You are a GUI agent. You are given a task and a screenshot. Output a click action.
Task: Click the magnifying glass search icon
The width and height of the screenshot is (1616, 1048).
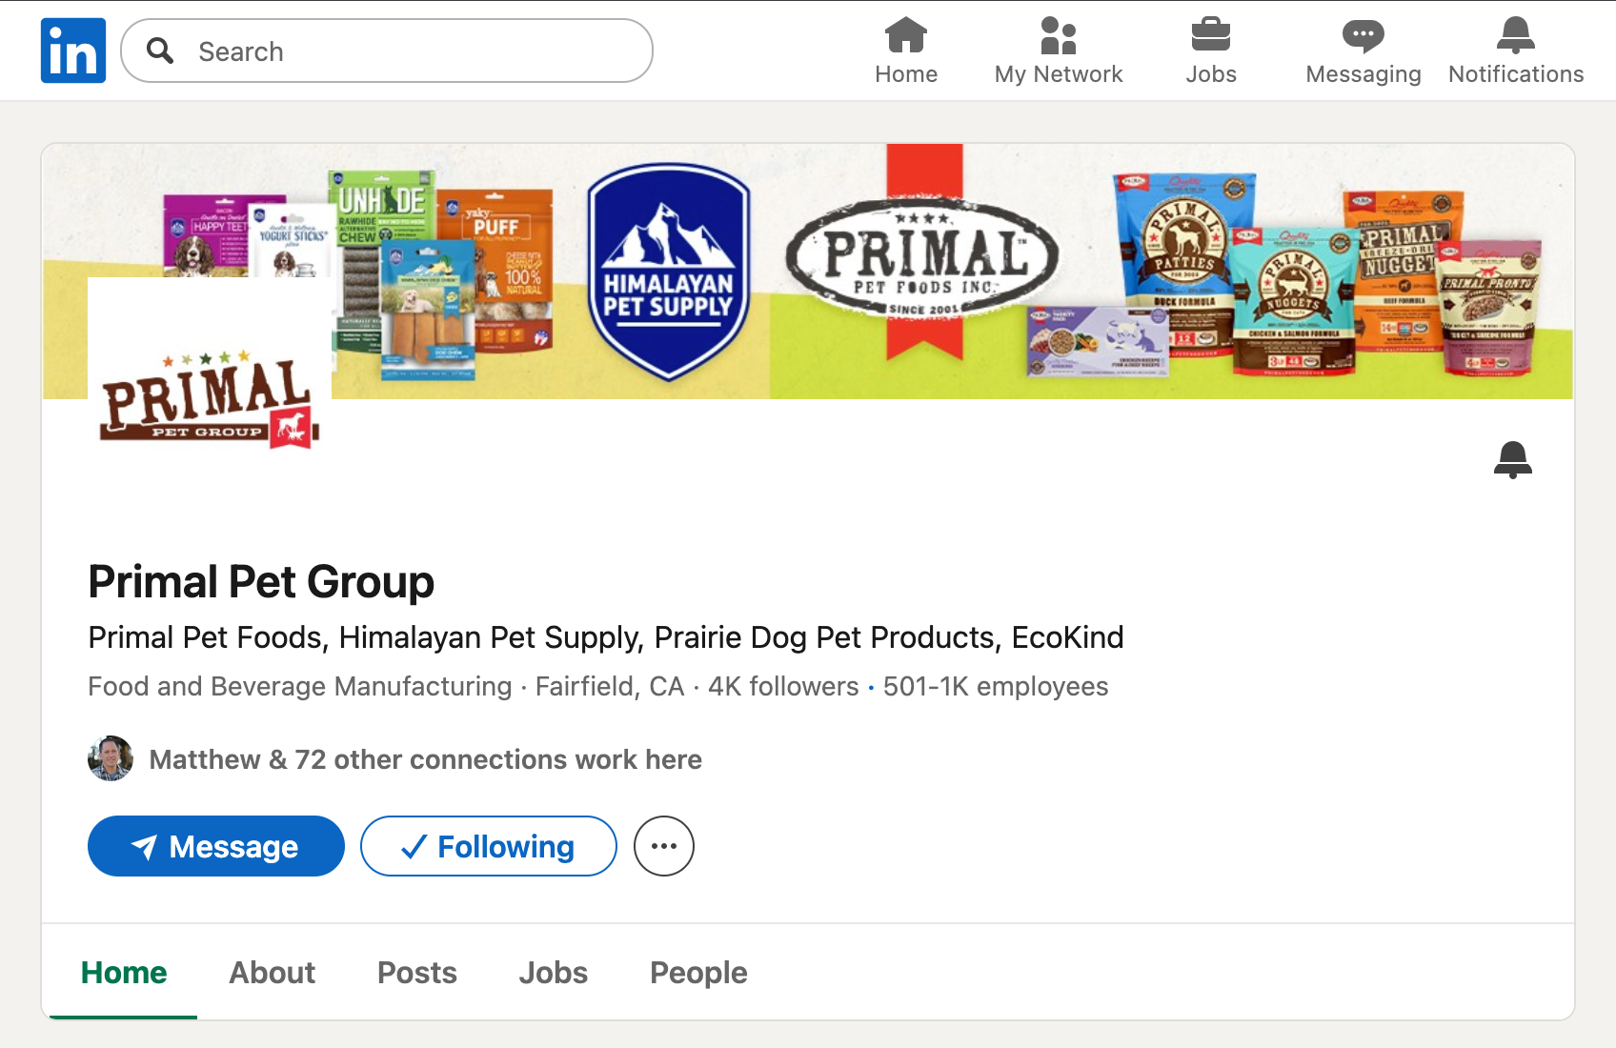click(161, 50)
